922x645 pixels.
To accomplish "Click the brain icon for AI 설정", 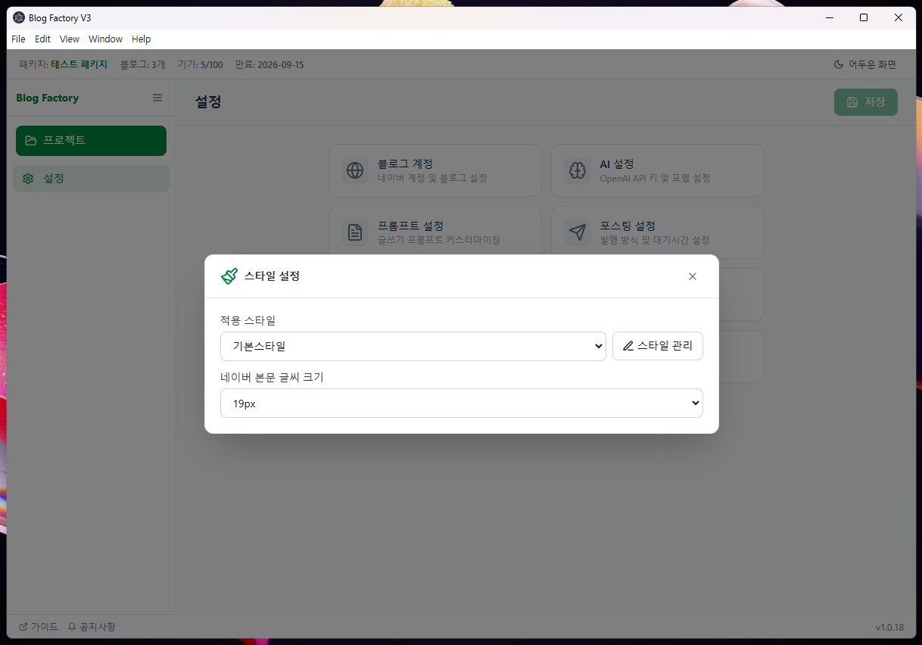I will [578, 170].
